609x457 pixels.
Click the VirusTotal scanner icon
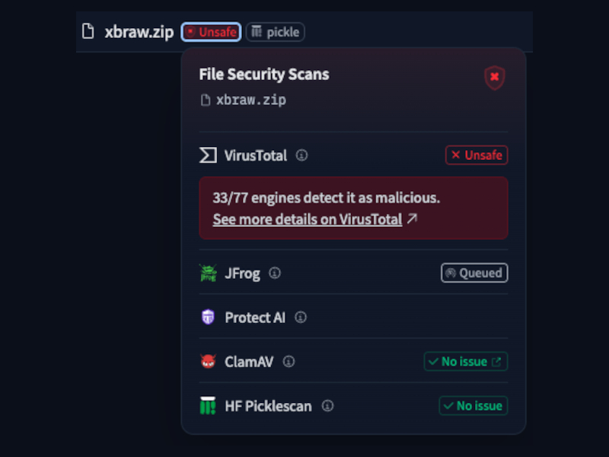click(x=206, y=155)
